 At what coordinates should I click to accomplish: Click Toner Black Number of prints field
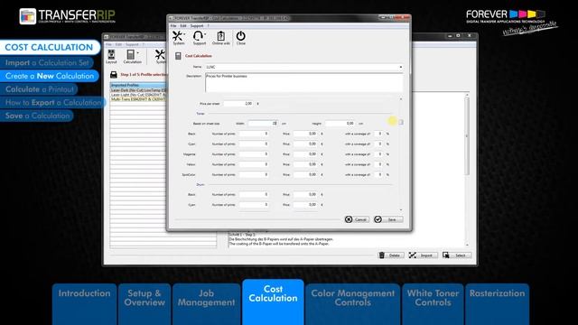tap(253, 134)
